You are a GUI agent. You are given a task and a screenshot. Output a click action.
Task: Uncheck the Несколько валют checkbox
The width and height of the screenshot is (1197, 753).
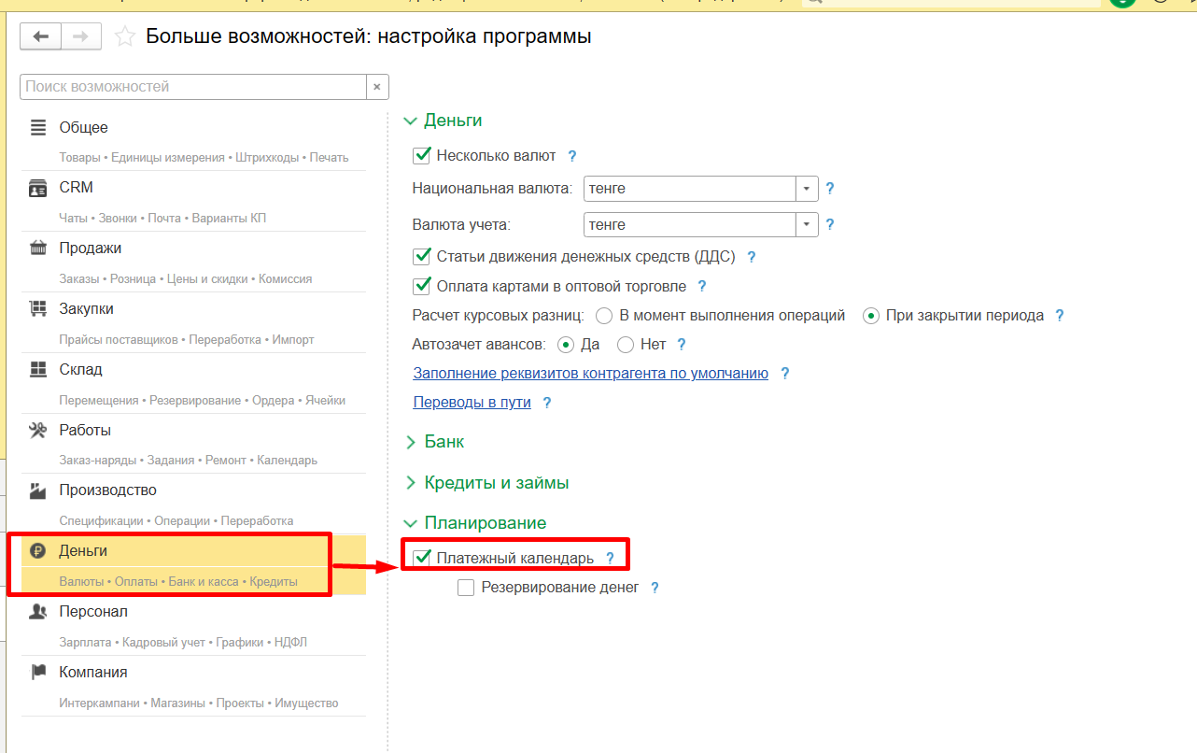point(422,156)
